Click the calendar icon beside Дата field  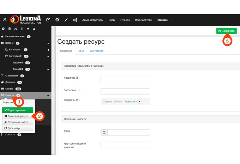point(104,132)
